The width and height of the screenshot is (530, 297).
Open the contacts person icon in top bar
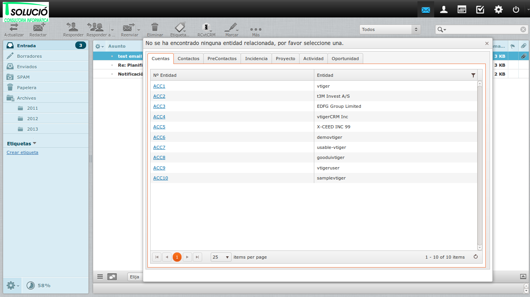(444, 10)
